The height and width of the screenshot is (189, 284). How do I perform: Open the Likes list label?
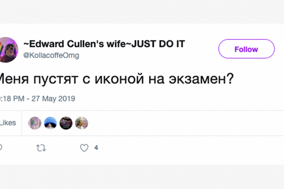point(7,123)
